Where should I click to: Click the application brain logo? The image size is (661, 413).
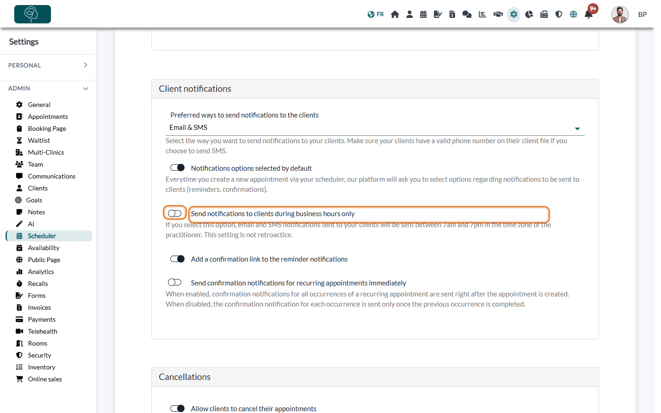click(x=33, y=14)
